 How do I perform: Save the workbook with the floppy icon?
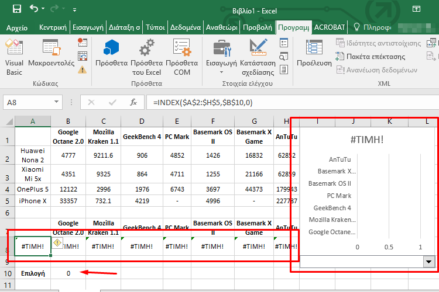tap(17, 9)
